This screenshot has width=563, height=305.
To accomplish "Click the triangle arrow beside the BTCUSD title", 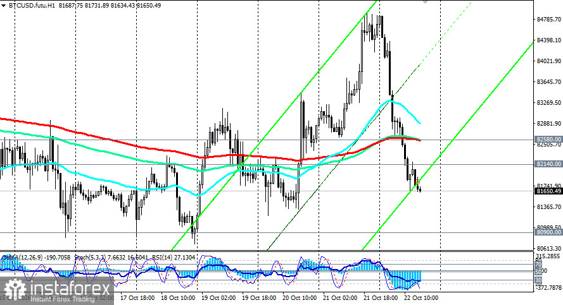I will click(x=4, y=6).
